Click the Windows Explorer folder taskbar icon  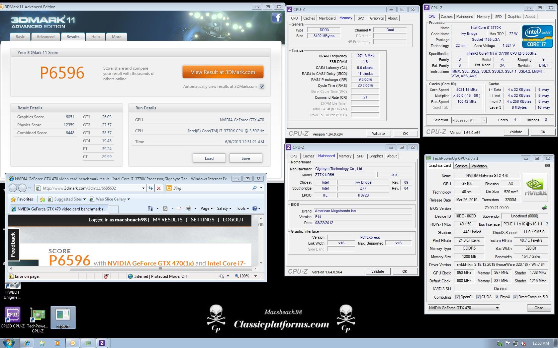(42, 343)
